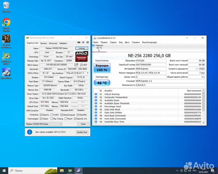Click status circle for Critical Warning row
The image size is (218, 174).
tap(96, 94)
